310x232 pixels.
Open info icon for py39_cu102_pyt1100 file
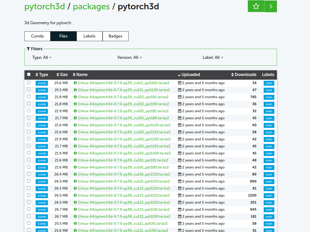[x=75, y=153]
